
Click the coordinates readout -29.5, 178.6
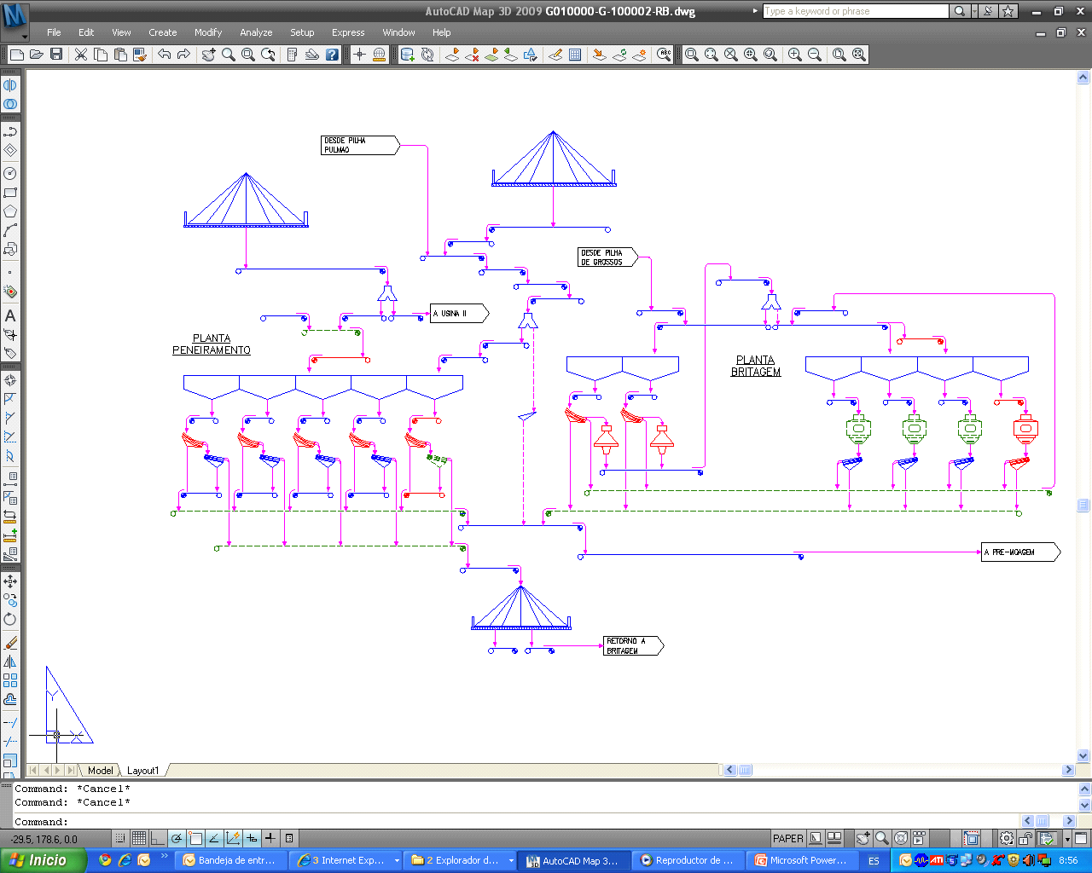44,839
